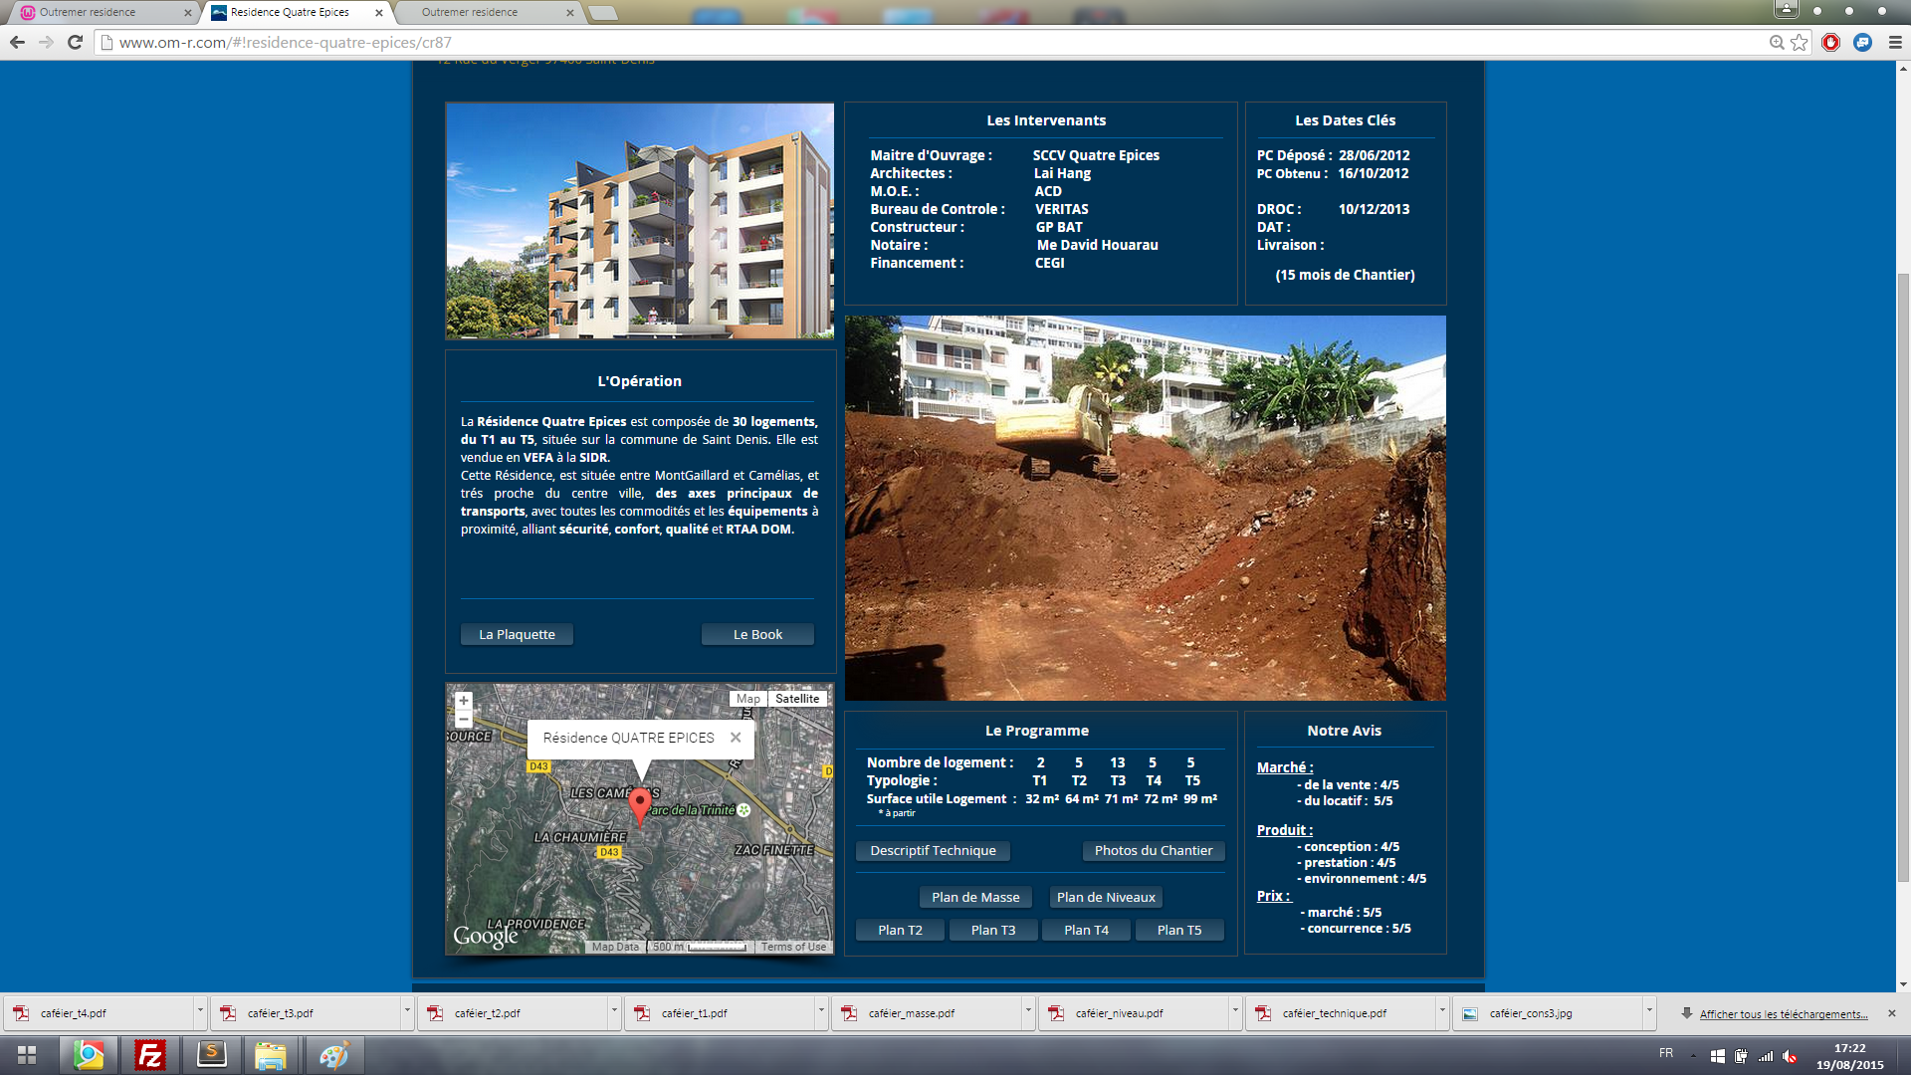Go back with the browser back arrow
This screenshot has height=1075, width=1911.
click(17, 42)
